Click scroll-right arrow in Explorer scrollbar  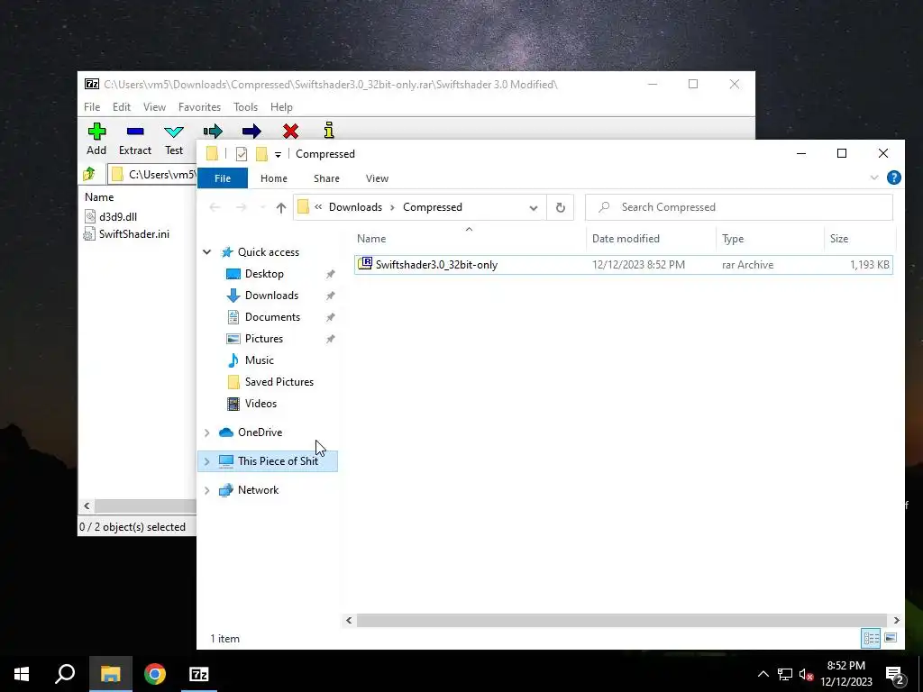896,620
